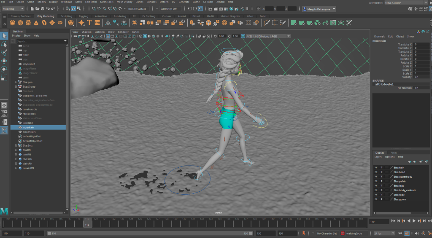Create a polygon cone from the shelf
Screen dimensions: 432x238
(36, 23)
